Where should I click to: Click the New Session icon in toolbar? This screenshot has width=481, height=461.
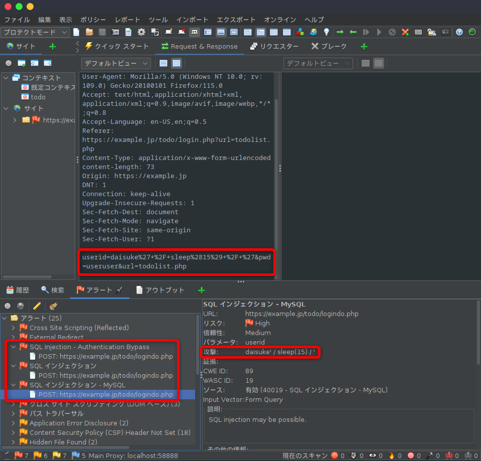[x=76, y=32]
